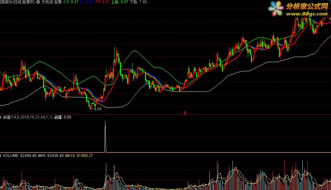Click the red FS: 8.47 value

coord(102,2)
